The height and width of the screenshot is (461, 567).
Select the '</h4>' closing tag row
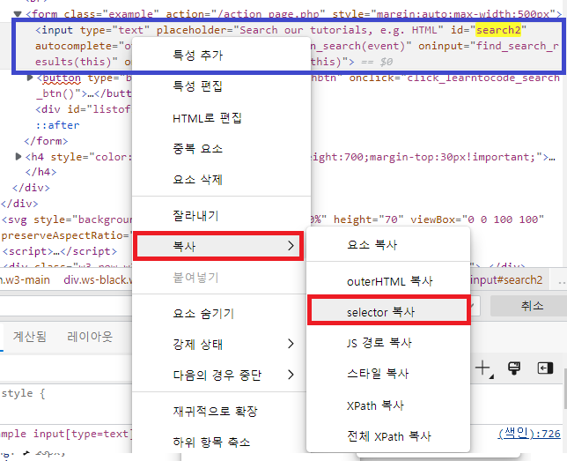point(40,172)
